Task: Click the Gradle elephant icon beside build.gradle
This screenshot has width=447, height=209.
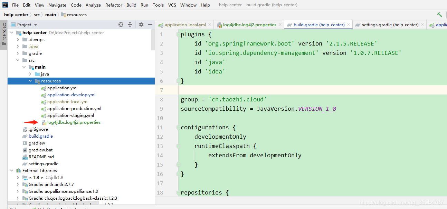Action: coord(25,136)
